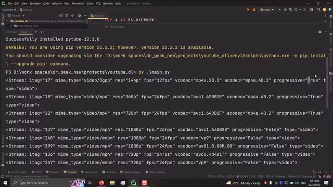This screenshot has width=333, height=187.
Task: Open the Code menu
Action: (46, 4)
